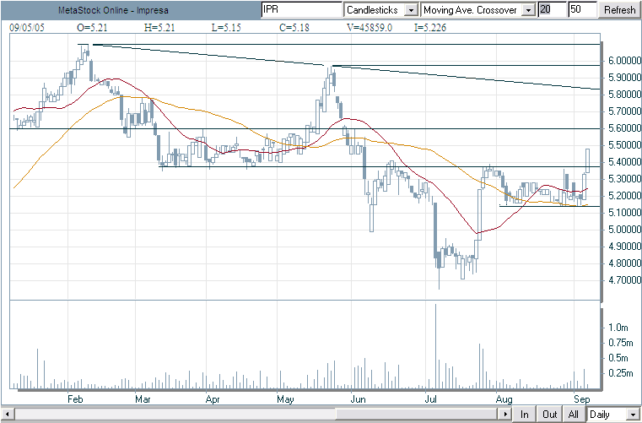642x423 pixels.
Task: Click the H=5.21 high price readout
Action: pos(159,28)
